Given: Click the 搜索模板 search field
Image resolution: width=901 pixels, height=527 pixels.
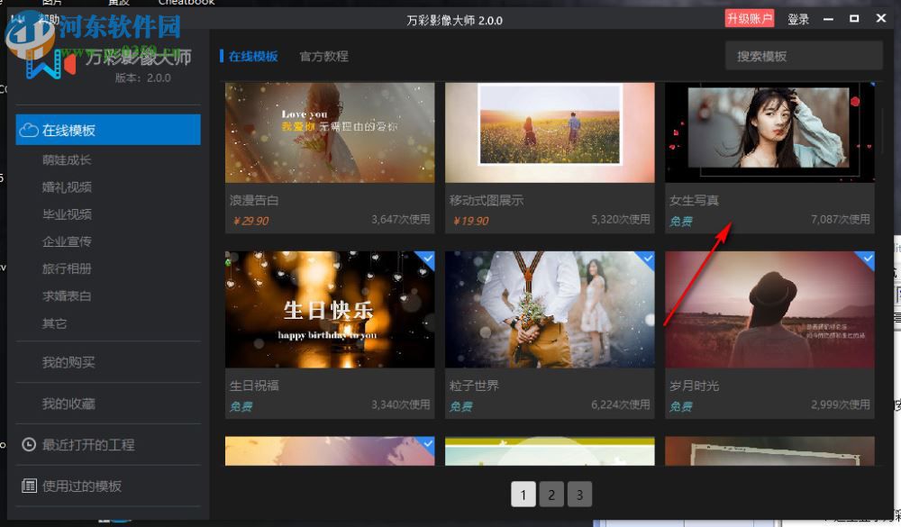Looking at the screenshot, I should 803,55.
